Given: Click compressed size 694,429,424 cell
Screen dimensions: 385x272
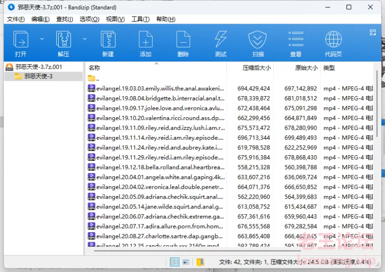Looking at the screenshot, I should coord(254,88).
